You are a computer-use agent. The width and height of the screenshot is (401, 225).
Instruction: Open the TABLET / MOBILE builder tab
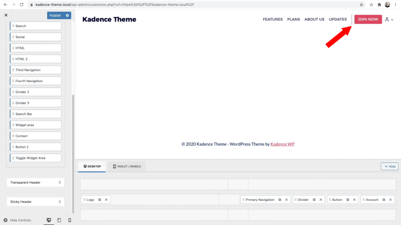click(x=127, y=166)
